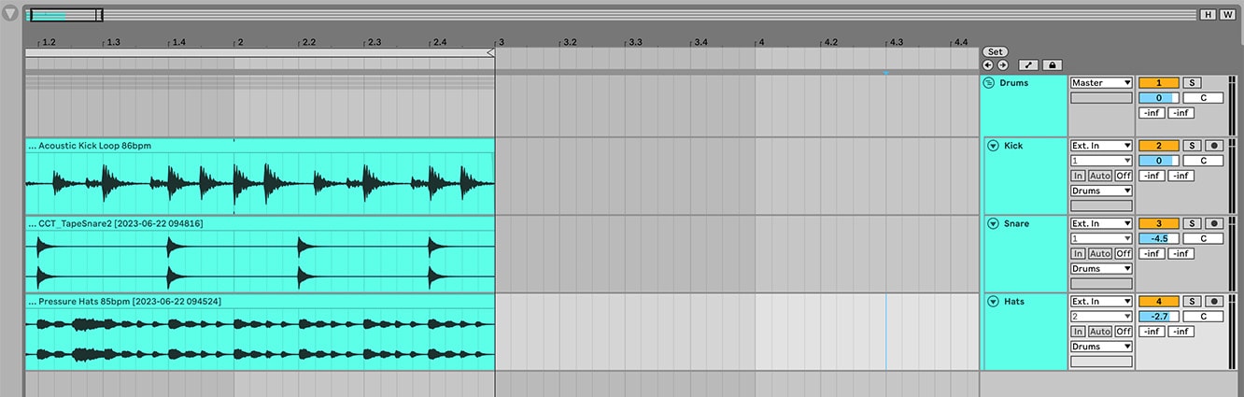Open Drums track Master output dropdown
1244x397 pixels.
coord(1102,83)
